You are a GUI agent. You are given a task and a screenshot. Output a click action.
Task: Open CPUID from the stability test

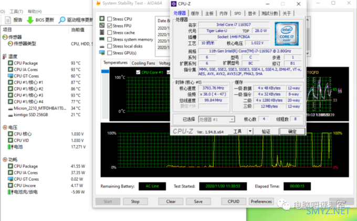234,202
